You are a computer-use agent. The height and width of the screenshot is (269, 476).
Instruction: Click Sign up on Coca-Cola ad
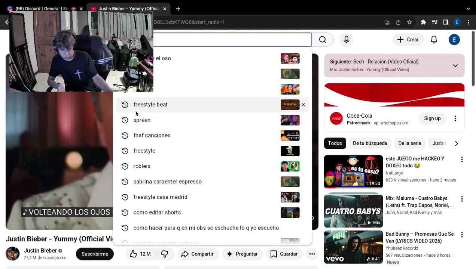(x=432, y=118)
